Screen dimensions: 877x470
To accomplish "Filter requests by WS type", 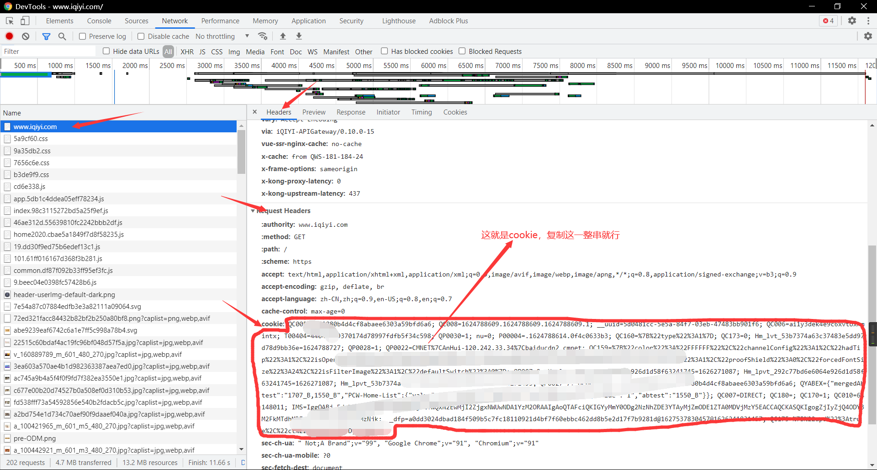I will 312,52.
